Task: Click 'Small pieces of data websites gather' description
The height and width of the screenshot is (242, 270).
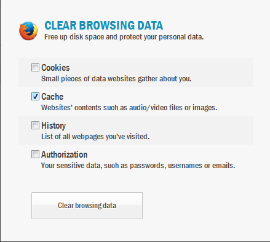Action: pyautogui.click(x=116, y=79)
